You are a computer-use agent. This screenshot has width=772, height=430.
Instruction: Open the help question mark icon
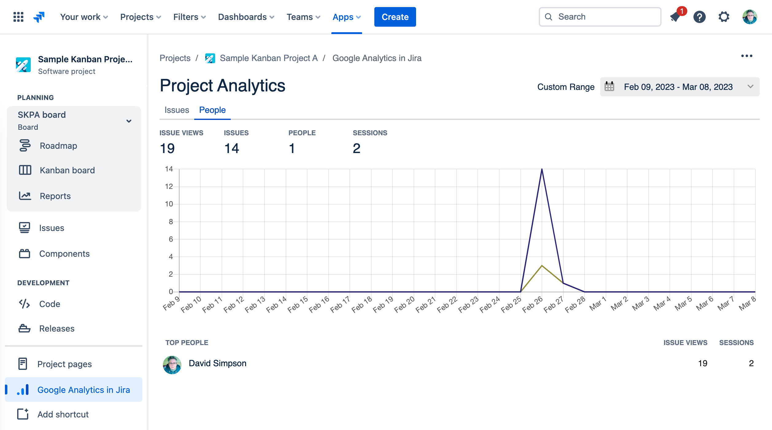(x=699, y=17)
